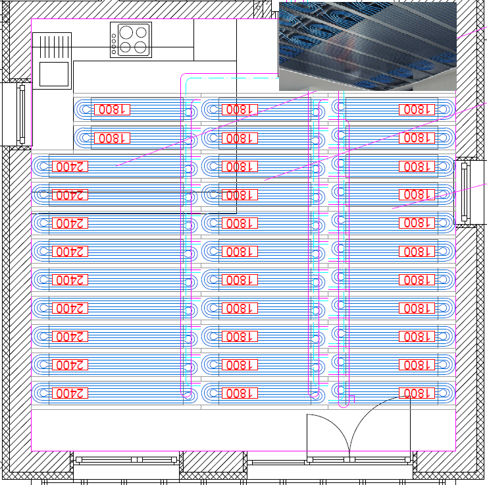This screenshot has height=485, width=487.
Task: Select the kitchen sink basin symbol
Action: click(55, 74)
